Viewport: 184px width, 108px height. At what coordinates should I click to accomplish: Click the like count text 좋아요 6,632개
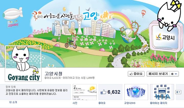[52, 78]
